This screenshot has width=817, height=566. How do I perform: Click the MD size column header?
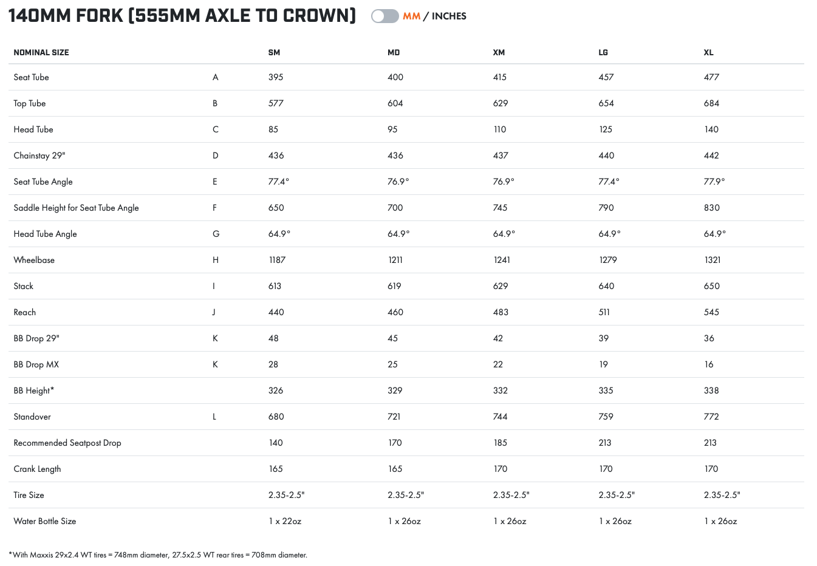pos(394,53)
